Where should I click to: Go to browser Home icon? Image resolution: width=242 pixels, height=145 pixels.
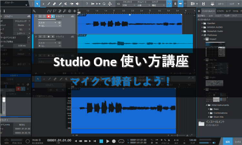[198, 12]
